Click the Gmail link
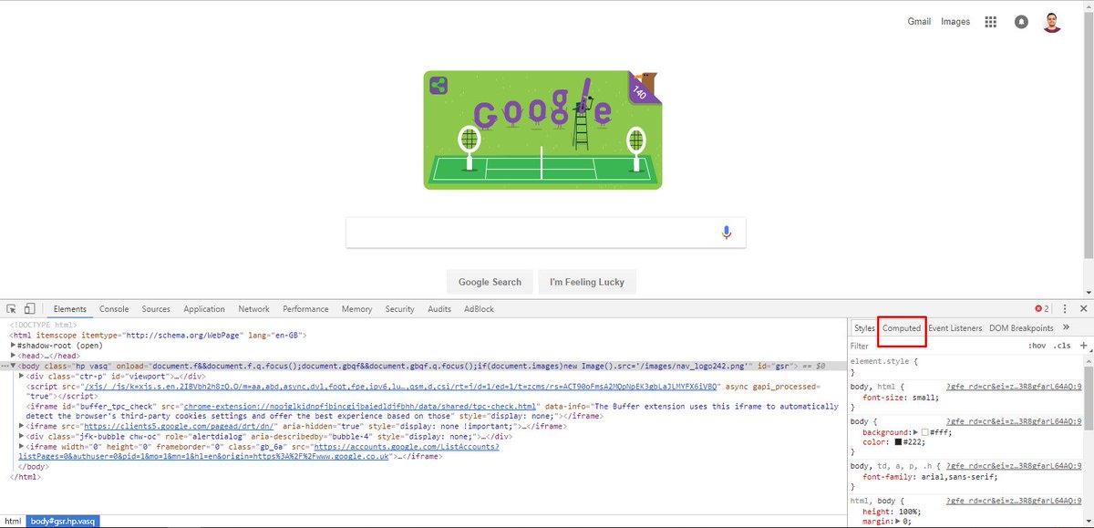Viewport: 1094px width, 528px height. [x=919, y=22]
